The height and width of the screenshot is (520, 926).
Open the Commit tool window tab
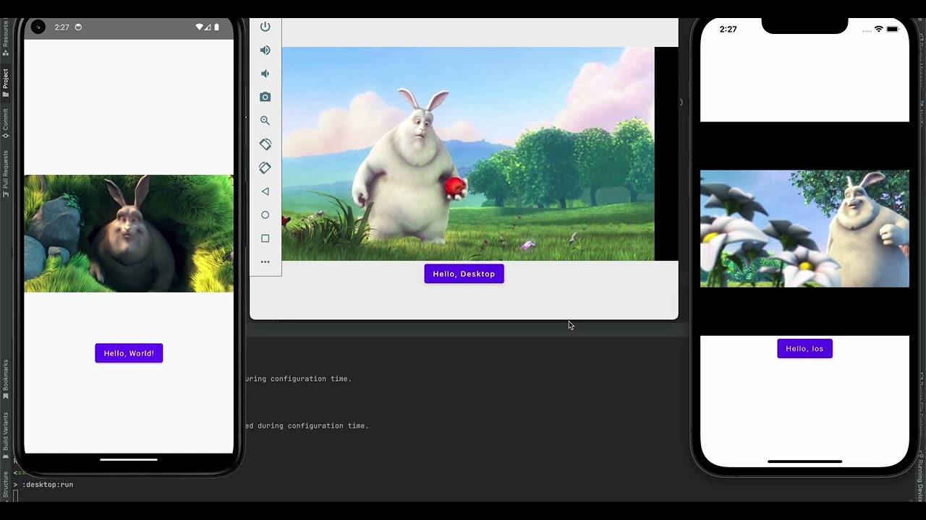coord(6,123)
